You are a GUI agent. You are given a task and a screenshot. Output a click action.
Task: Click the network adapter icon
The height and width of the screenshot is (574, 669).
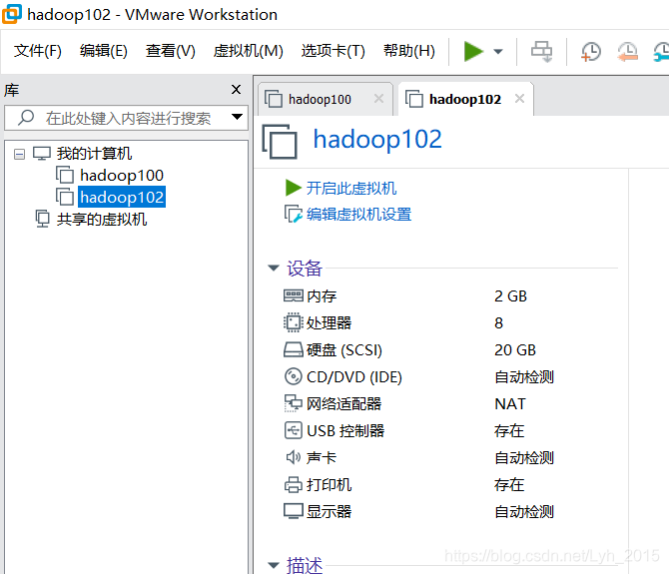pyautogui.click(x=294, y=403)
